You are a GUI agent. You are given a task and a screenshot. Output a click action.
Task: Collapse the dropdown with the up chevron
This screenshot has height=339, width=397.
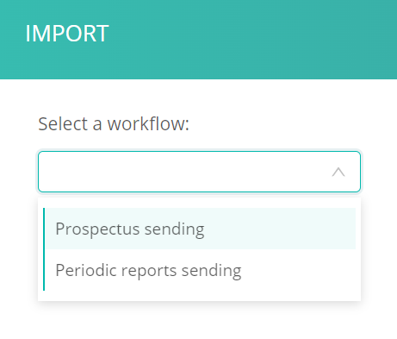[x=338, y=172]
